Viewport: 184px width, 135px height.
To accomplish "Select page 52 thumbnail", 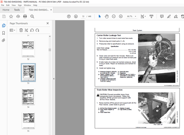I will (x=28, y=49).
